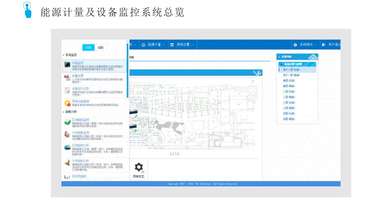Collapse the region tree root node
This screenshot has height=203, width=375.
pyautogui.click(x=282, y=64)
